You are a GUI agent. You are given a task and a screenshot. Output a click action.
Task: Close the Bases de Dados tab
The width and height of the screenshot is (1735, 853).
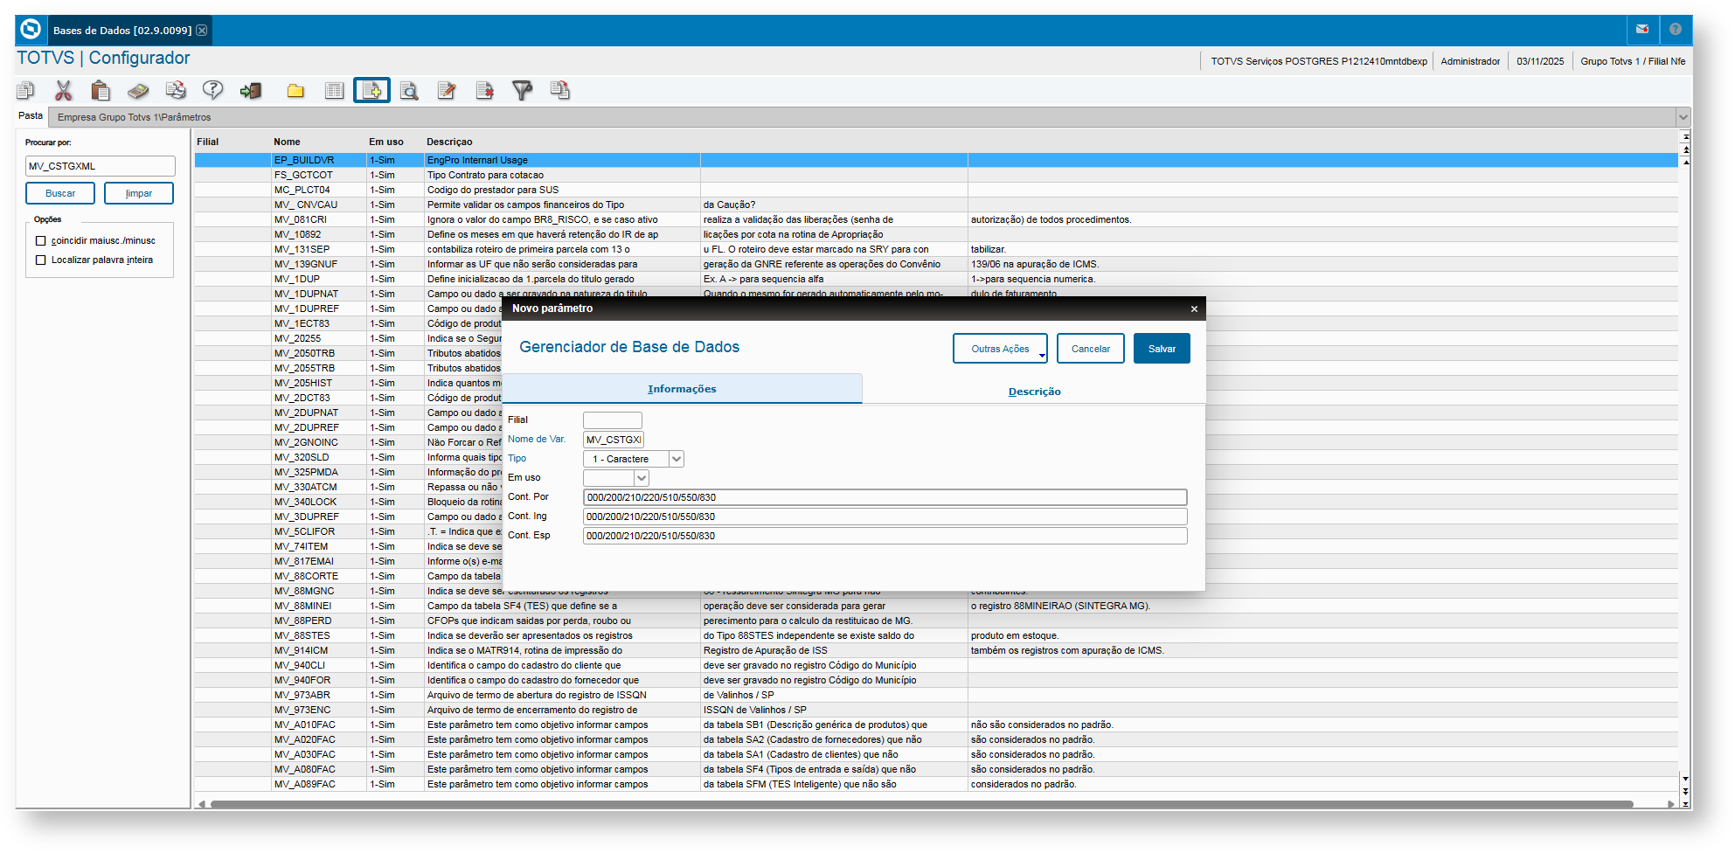click(x=202, y=31)
